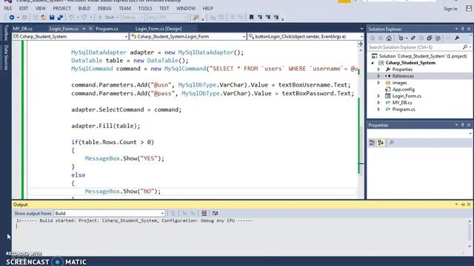Click the Sign in account icon
The height and width of the screenshot is (266, 474).
pyautogui.click(x=469, y=8)
